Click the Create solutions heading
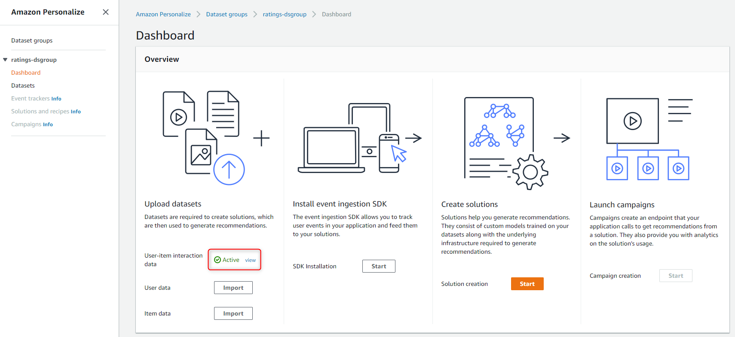 tap(469, 204)
